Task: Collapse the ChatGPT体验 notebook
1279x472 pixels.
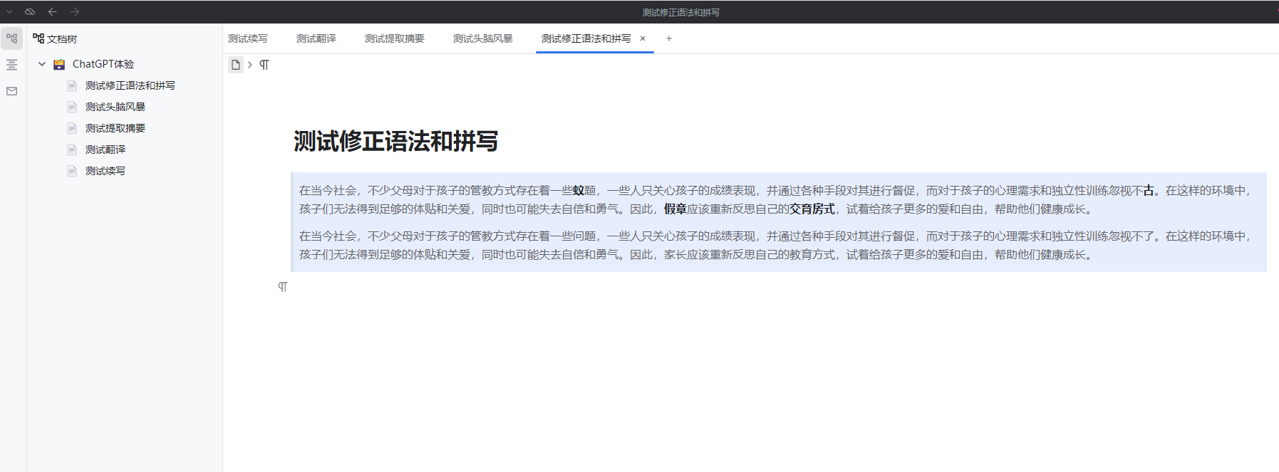Action: click(42, 64)
